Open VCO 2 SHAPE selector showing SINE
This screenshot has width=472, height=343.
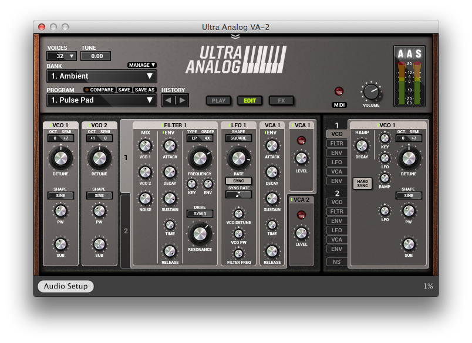[x=99, y=195]
